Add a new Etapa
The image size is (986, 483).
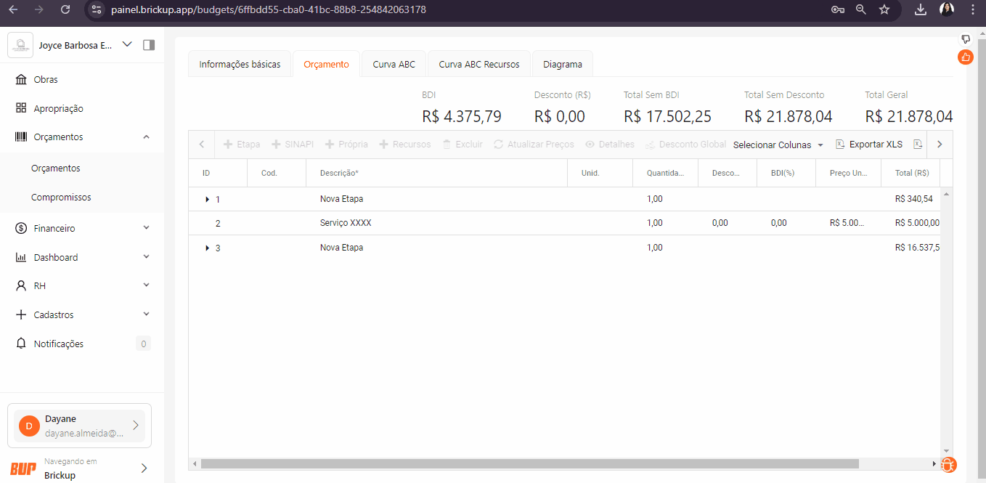tap(242, 145)
